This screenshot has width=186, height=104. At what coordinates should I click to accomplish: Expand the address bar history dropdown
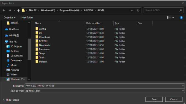click(x=132, y=10)
